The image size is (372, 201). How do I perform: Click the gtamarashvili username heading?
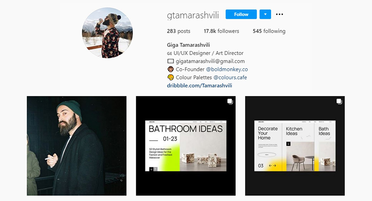click(x=193, y=15)
